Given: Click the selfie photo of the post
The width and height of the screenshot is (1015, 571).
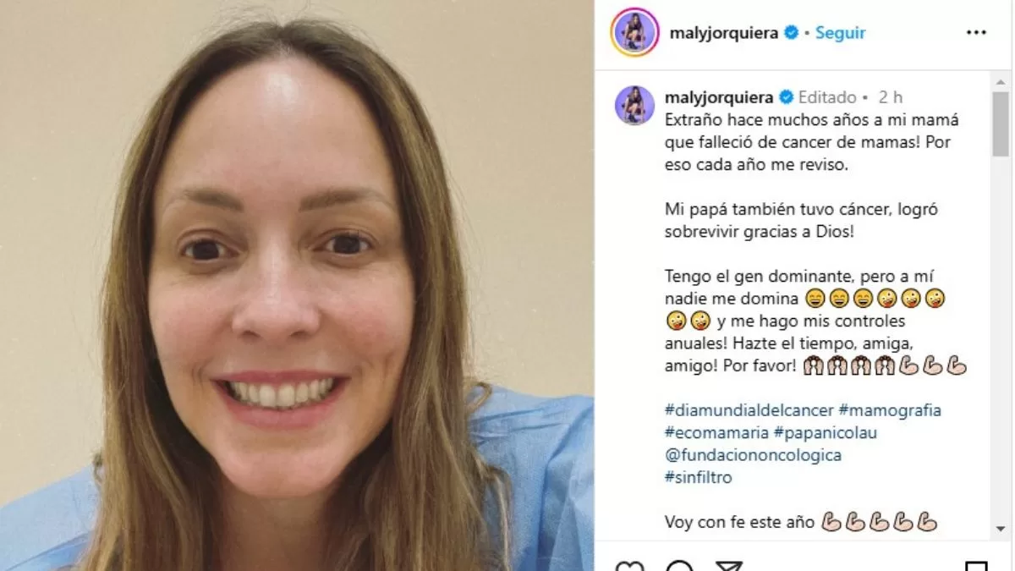Looking at the screenshot, I should coord(297,285).
